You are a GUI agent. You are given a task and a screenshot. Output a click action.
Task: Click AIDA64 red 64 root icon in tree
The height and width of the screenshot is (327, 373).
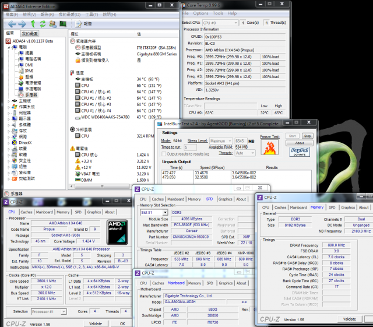tap(8, 41)
